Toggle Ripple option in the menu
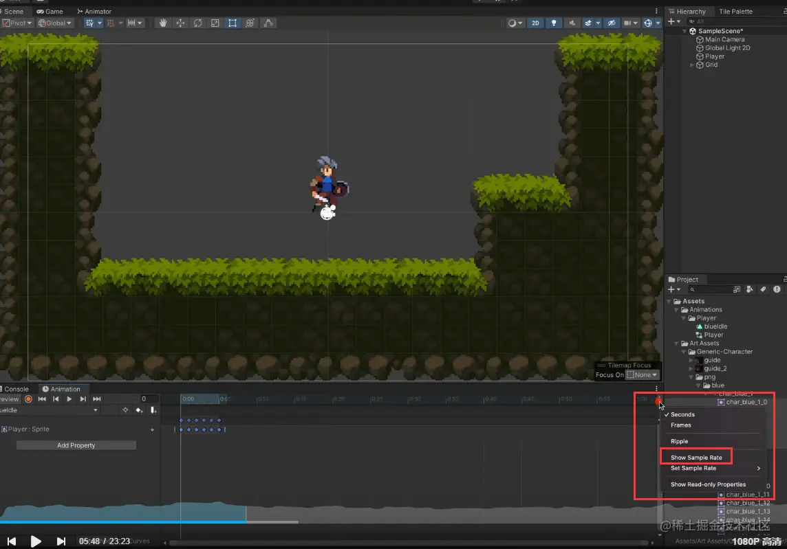This screenshot has height=549, width=787. (x=679, y=441)
